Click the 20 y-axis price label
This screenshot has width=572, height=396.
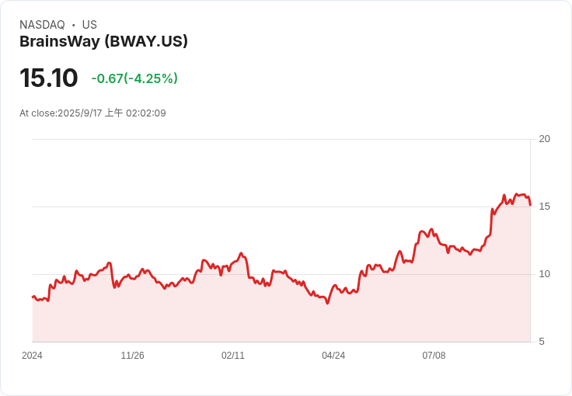pyautogui.click(x=544, y=139)
